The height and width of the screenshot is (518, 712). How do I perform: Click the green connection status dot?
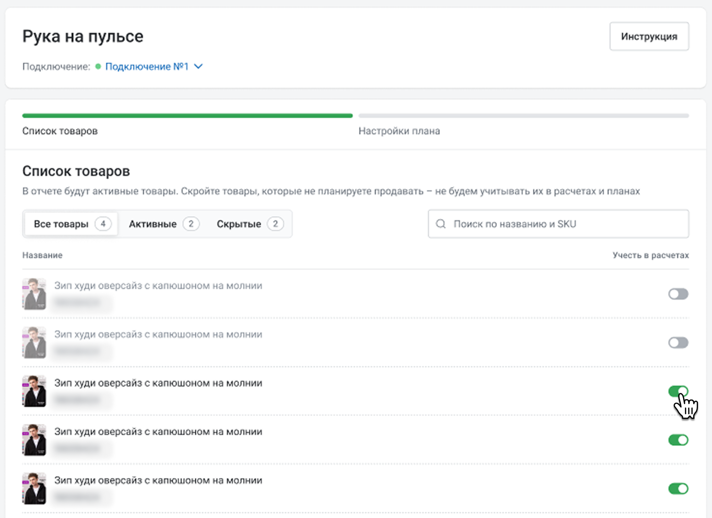pyautogui.click(x=98, y=66)
